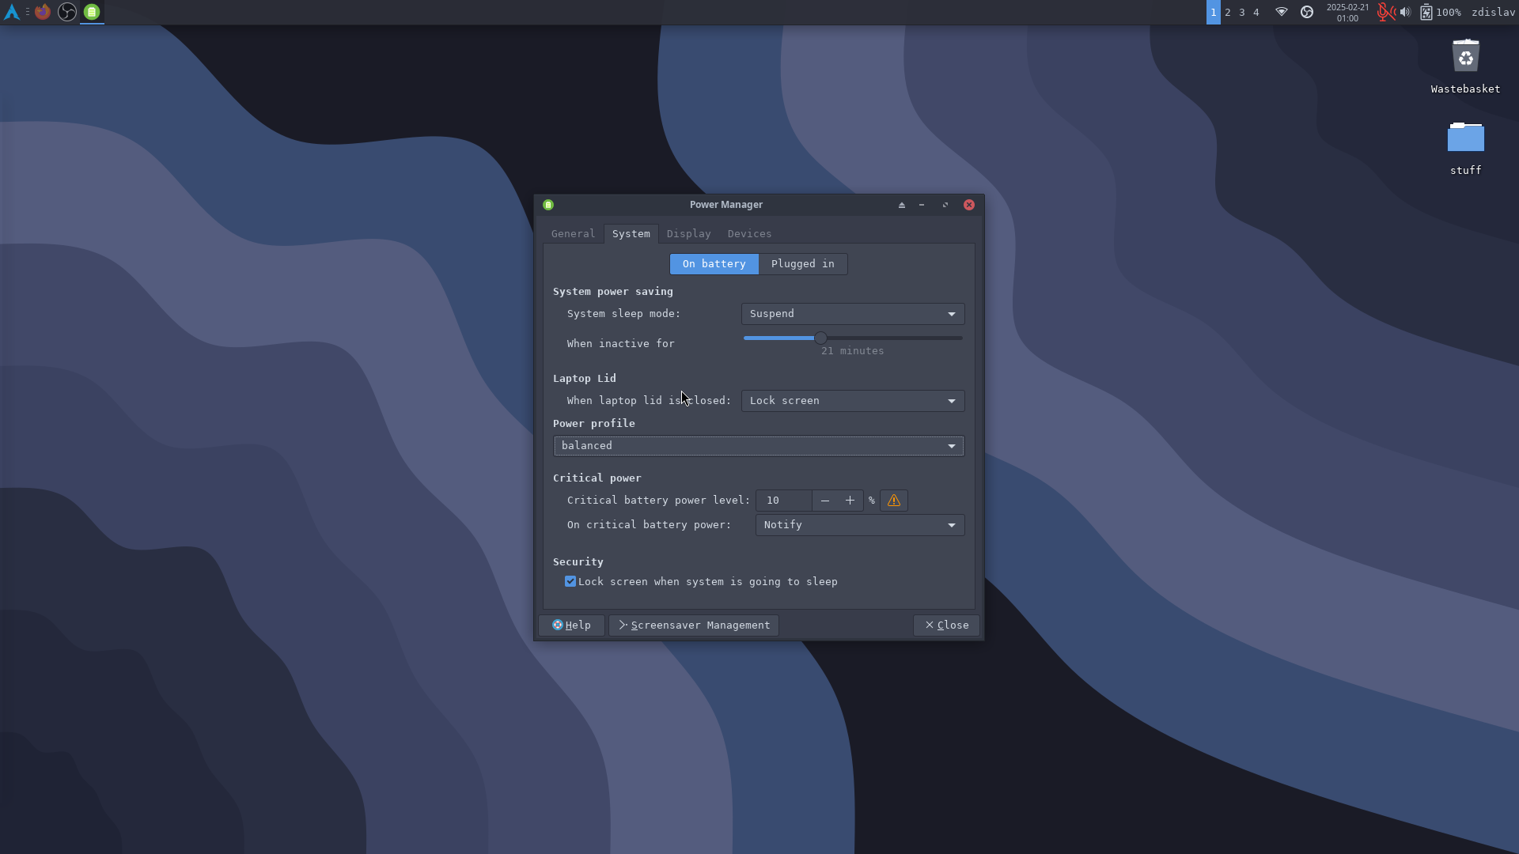The width and height of the screenshot is (1519, 854).
Task: Switch to Plugged in settings
Action: (802, 264)
